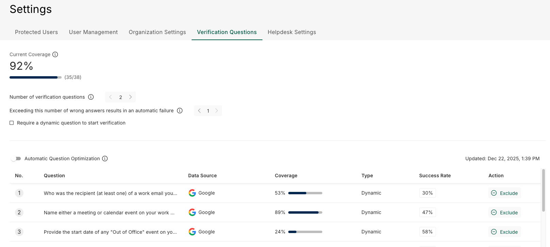Click info icon next to Automatic Question Optimization
This screenshot has height=247, width=550.
tap(105, 159)
